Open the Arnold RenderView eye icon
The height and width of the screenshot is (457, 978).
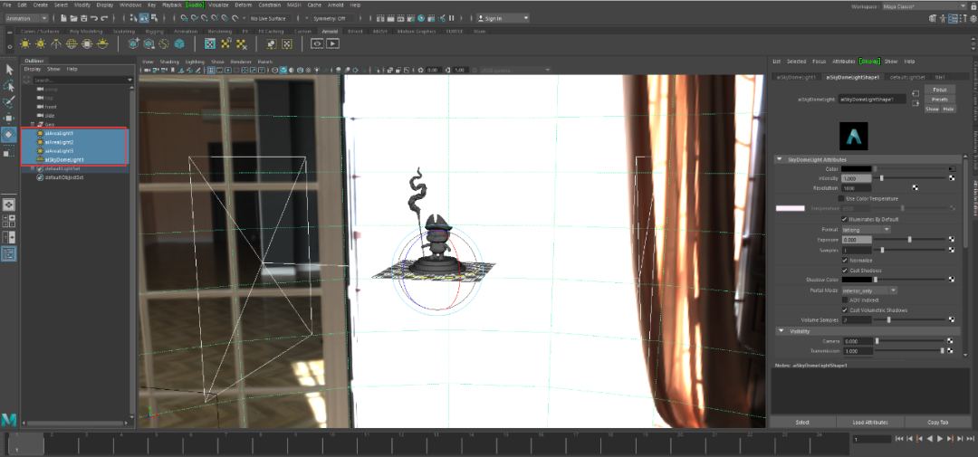tap(318, 43)
